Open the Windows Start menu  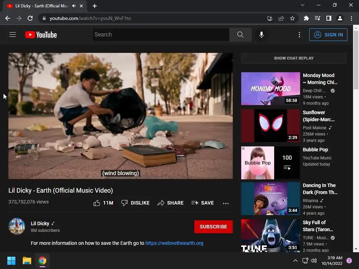tap(11, 261)
